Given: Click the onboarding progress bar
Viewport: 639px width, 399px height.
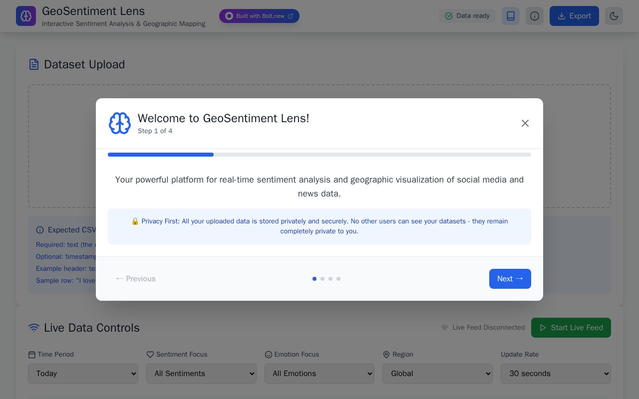Looking at the screenshot, I should (319, 155).
